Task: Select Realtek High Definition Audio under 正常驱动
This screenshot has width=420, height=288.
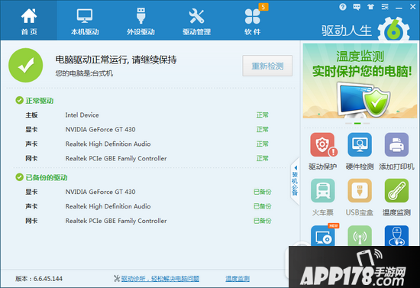Action: (x=148, y=144)
